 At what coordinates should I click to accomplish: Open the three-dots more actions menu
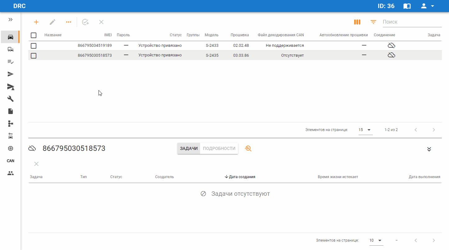69,22
